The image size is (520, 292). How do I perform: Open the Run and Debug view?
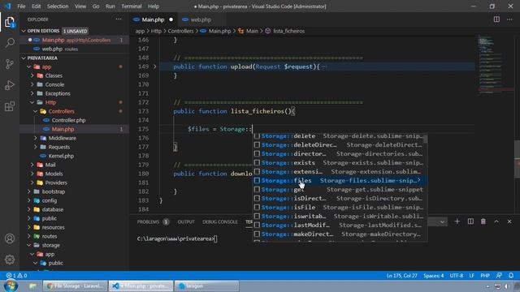pyautogui.click(x=10, y=85)
